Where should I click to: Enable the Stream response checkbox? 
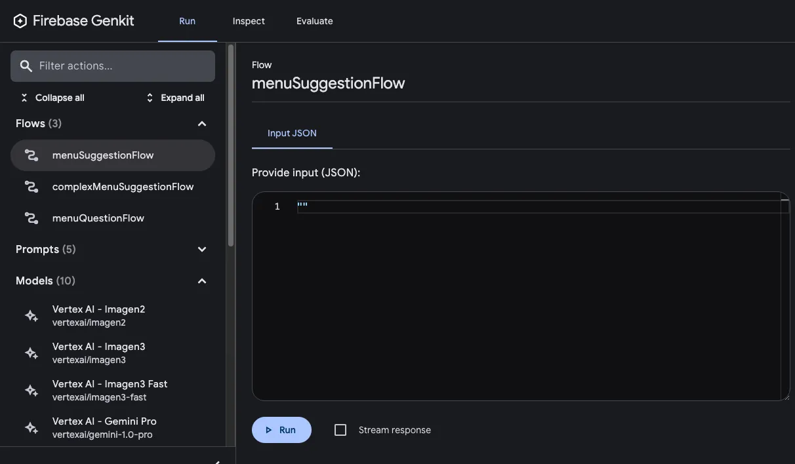pos(340,430)
